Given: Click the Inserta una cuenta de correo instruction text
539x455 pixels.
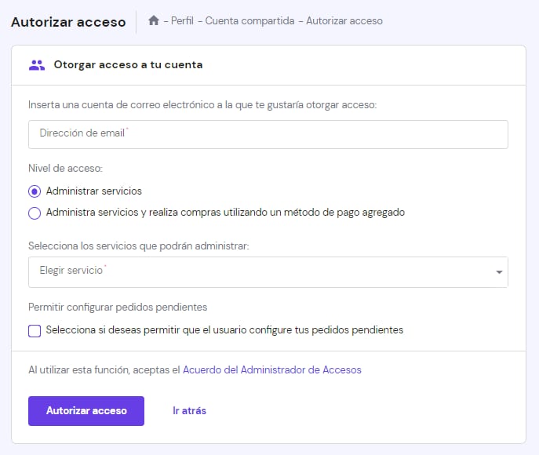Looking at the screenshot, I should point(202,104).
